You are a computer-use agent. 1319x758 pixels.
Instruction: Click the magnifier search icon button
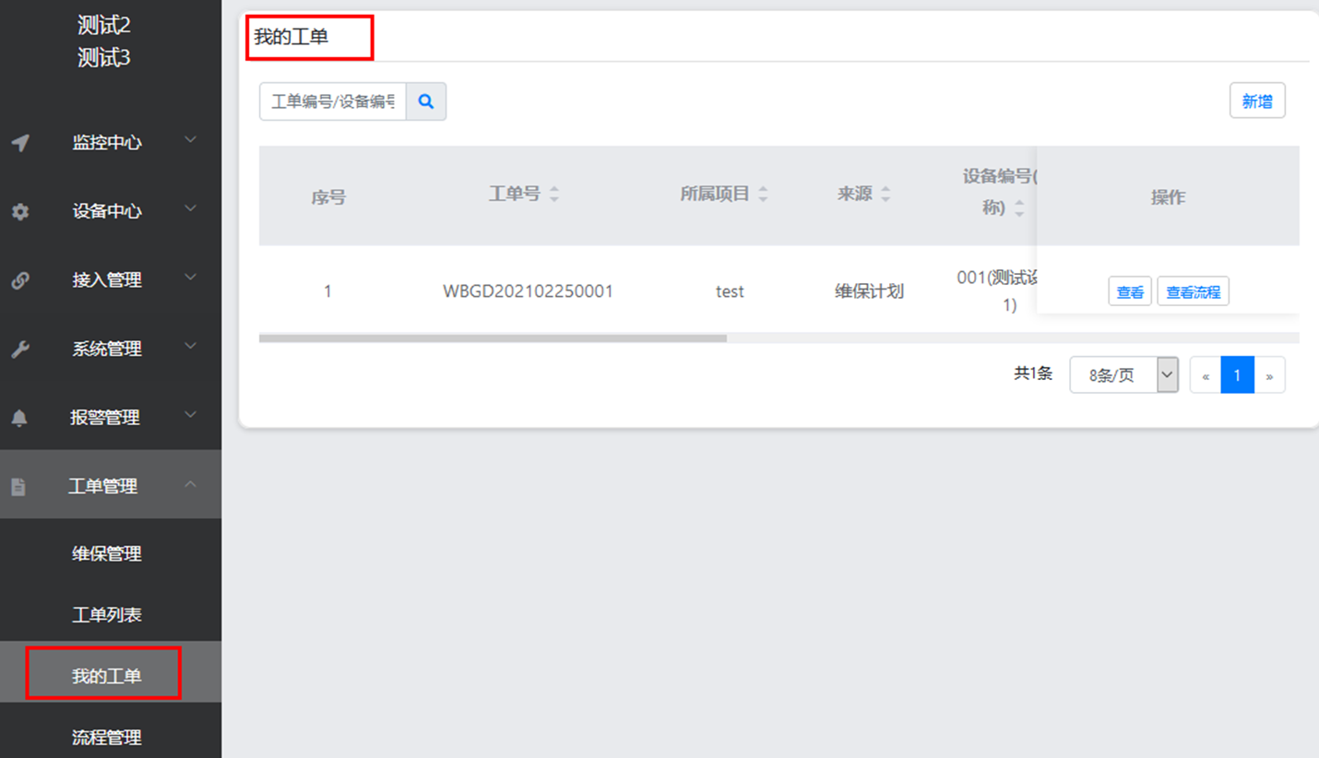(426, 101)
